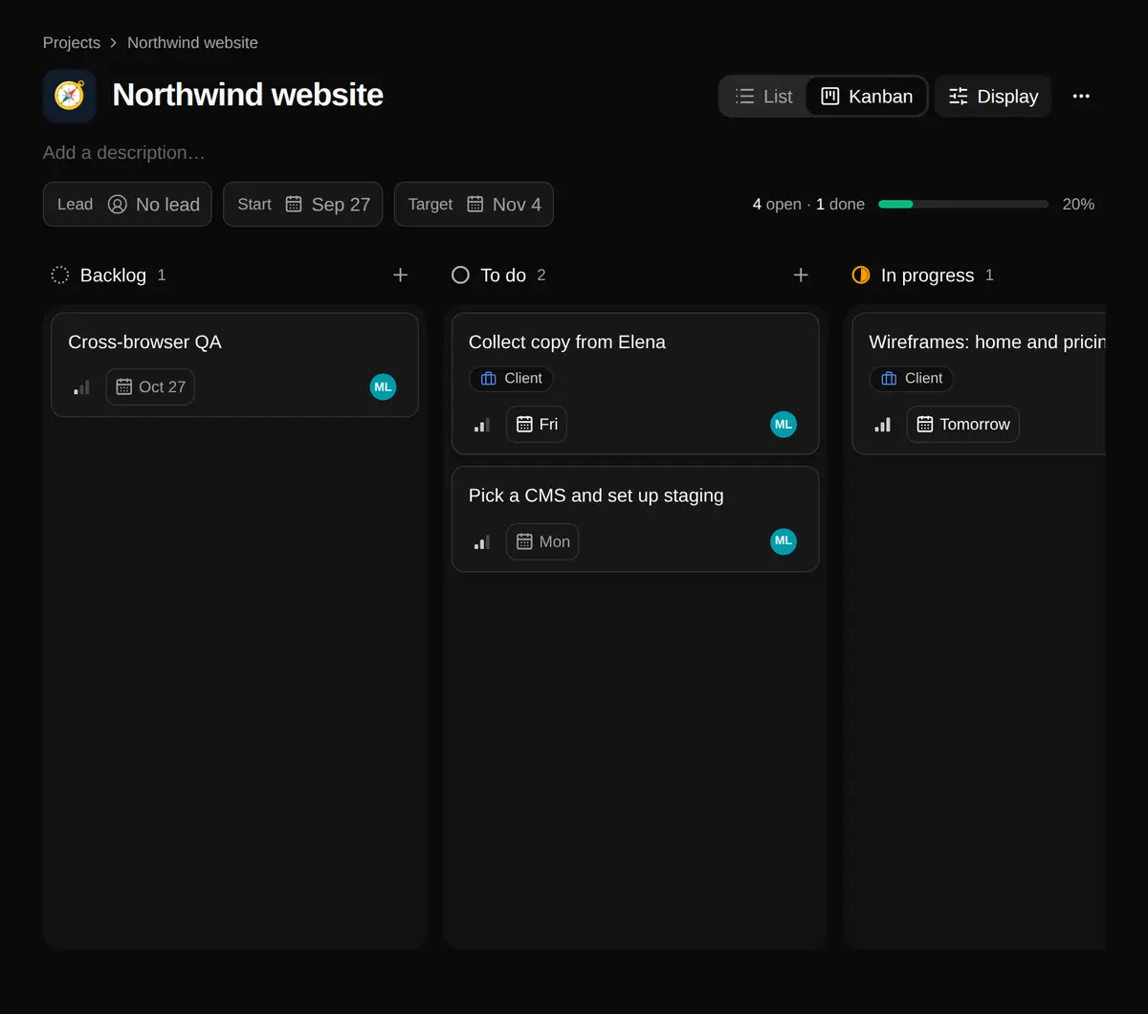Click the To do column heading
1148x1014 pixels.
click(503, 276)
